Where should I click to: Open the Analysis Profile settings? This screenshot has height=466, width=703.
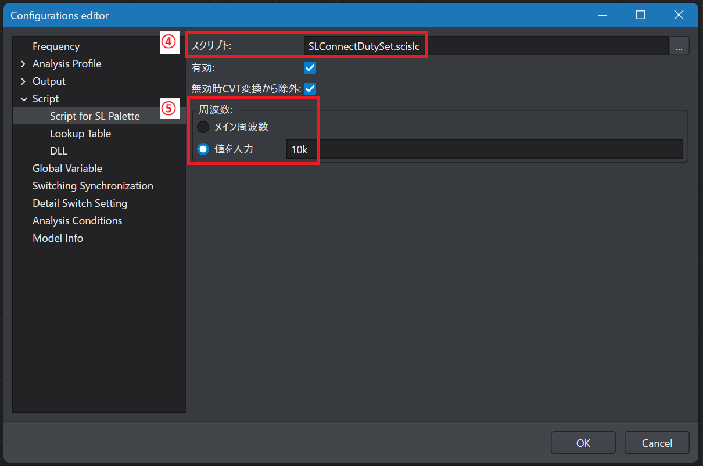point(67,64)
